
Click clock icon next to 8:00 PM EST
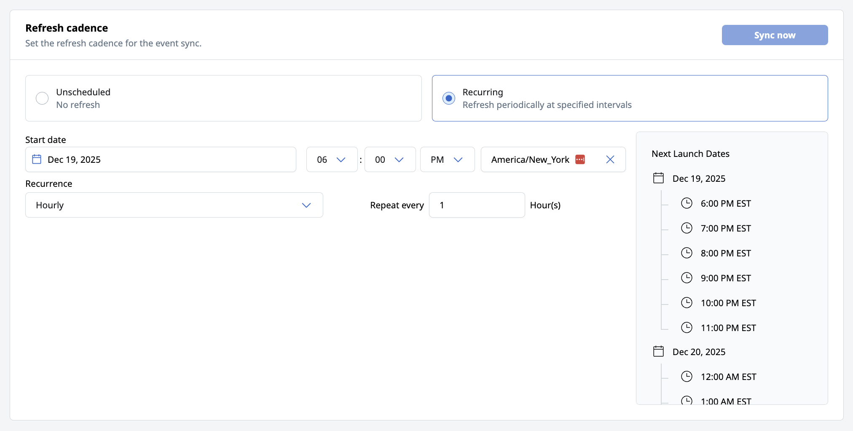pyautogui.click(x=687, y=253)
